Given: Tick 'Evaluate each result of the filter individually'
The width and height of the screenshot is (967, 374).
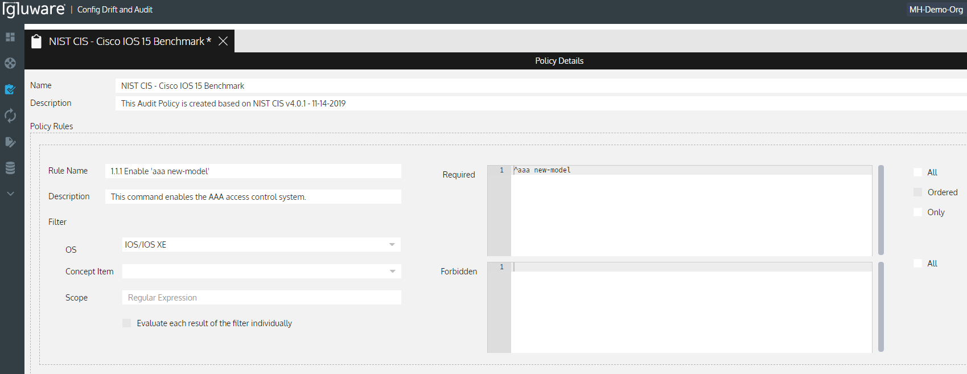Looking at the screenshot, I should (x=127, y=323).
